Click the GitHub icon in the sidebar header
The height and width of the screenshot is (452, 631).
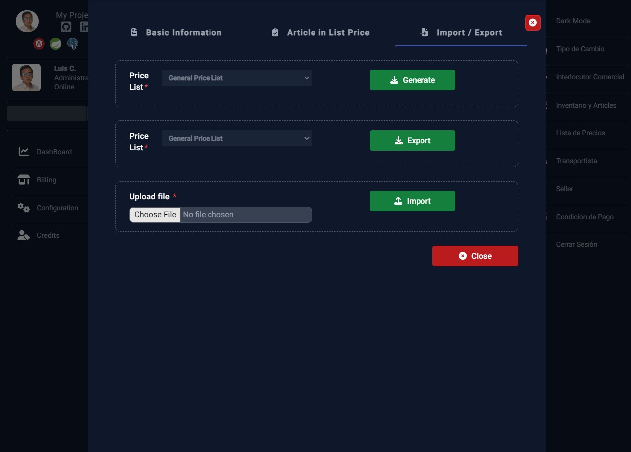tap(66, 27)
